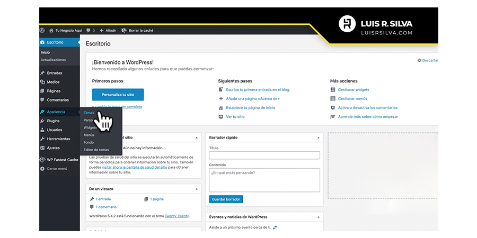Click the home icon beside Establece tu página
Image resolution: width=477 pixels, height=238 pixels.
221,108
